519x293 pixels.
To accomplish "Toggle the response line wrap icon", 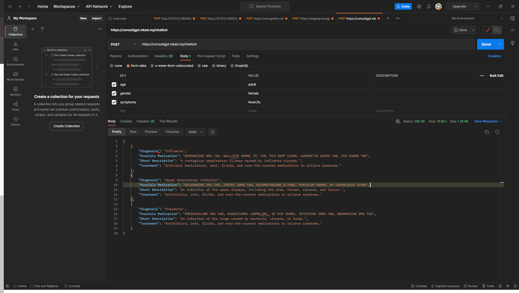I will [212, 132].
